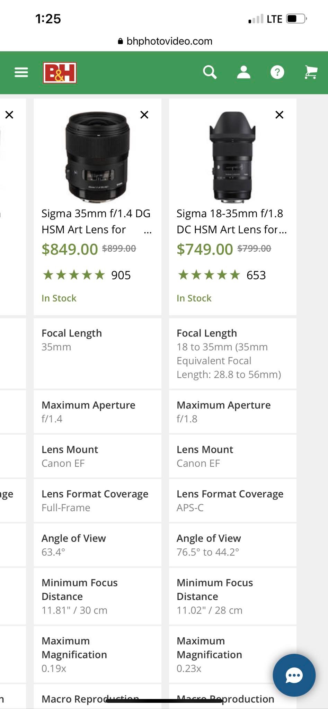Open the shopping cart
Screen dimensions: 328x709
(311, 72)
